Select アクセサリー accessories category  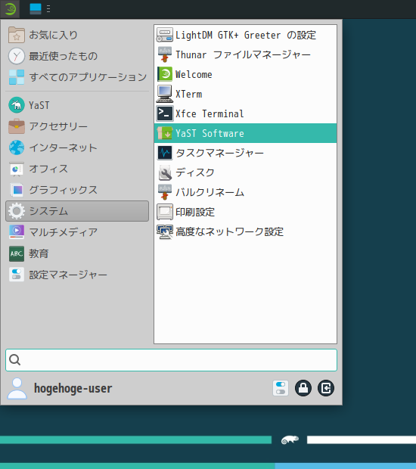coord(77,126)
